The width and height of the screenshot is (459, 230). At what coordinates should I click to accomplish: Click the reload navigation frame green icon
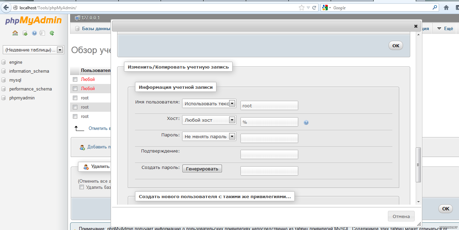pyautogui.click(x=52, y=33)
